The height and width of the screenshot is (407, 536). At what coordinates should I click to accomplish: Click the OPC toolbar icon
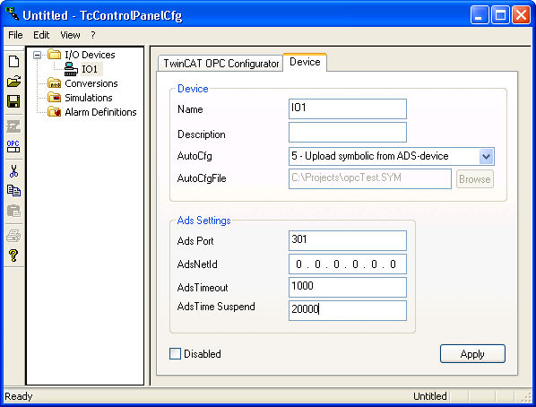point(13,146)
